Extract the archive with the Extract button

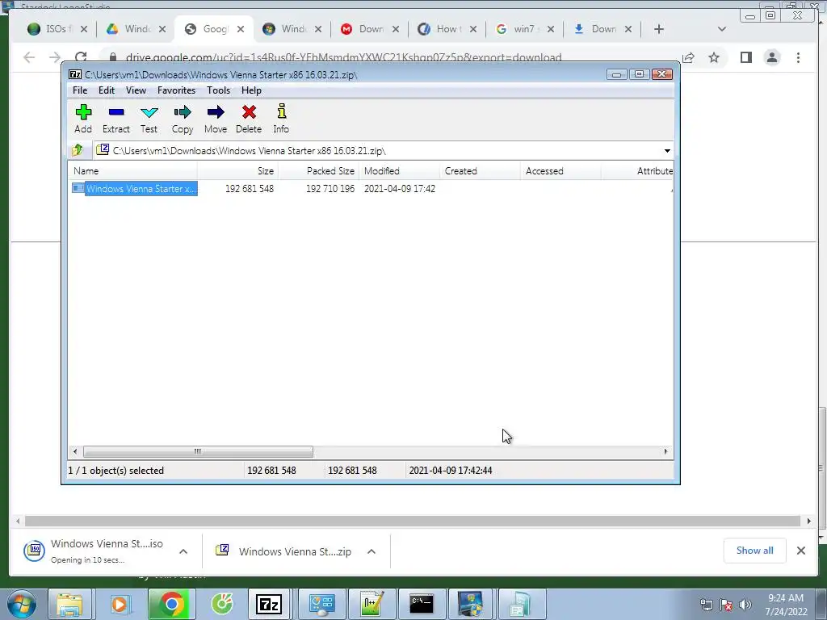coord(116,118)
